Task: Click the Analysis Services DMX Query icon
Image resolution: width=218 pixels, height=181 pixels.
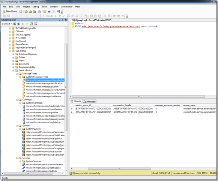Action: click(30, 11)
